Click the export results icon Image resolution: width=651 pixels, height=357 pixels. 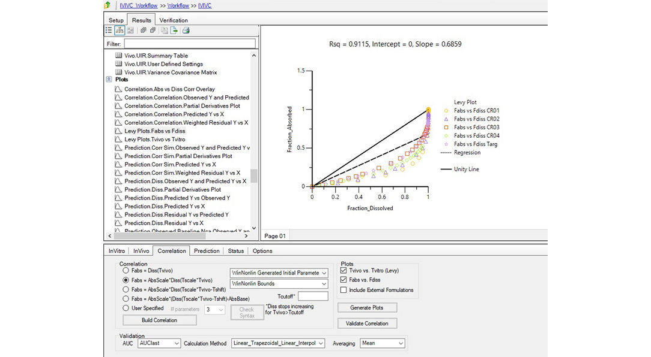coord(174,30)
